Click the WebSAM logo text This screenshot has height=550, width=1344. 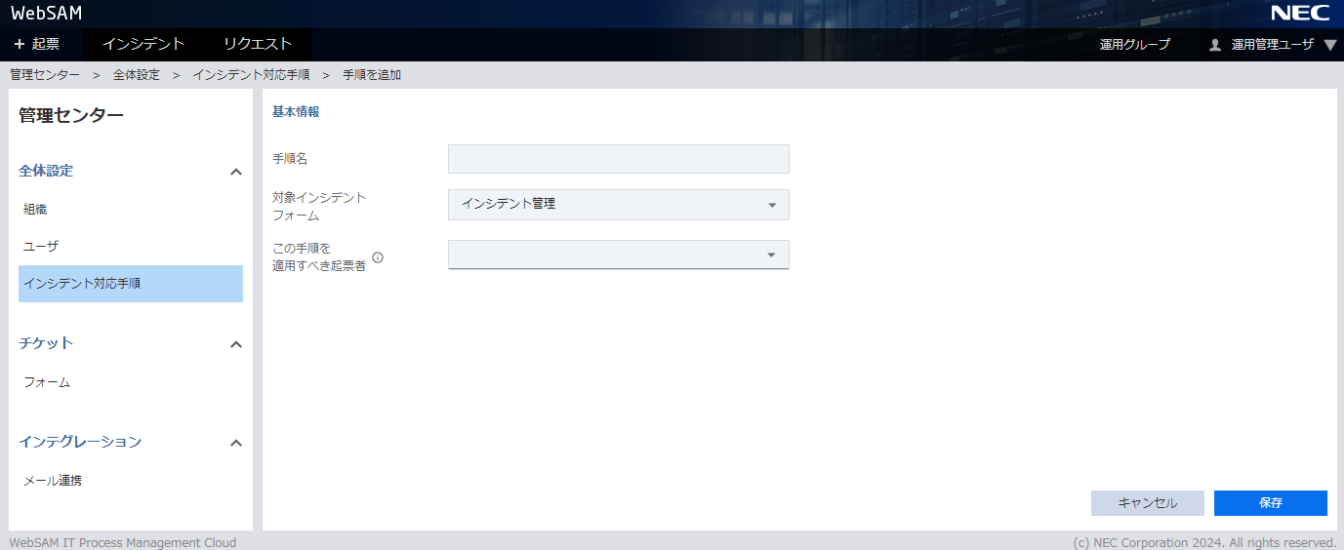point(47,14)
